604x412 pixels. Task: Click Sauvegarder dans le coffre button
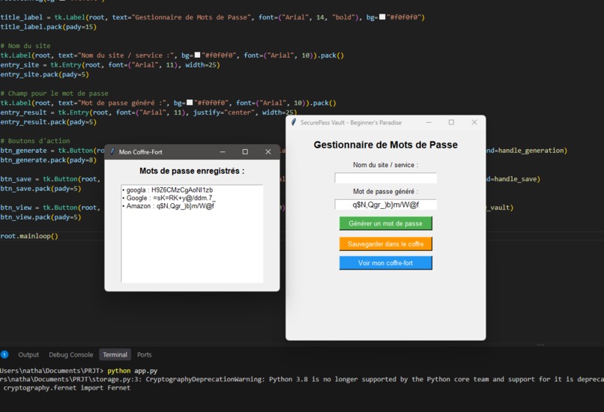coord(386,243)
